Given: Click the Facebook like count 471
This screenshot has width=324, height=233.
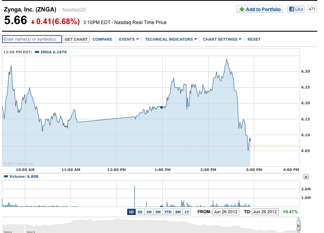Looking at the screenshot, I should [x=312, y=9].
